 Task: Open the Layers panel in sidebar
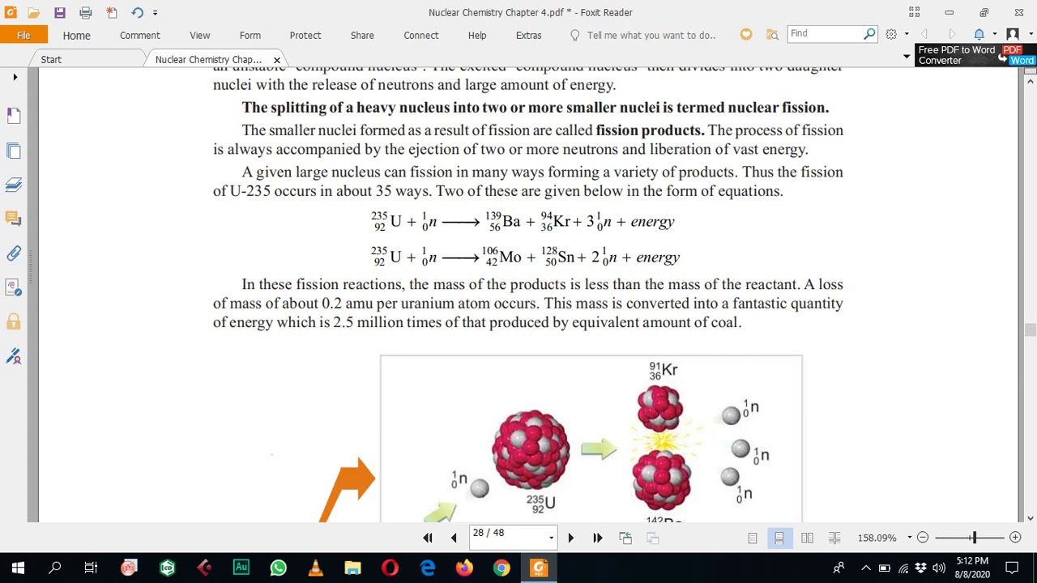[x=14, y=185]
